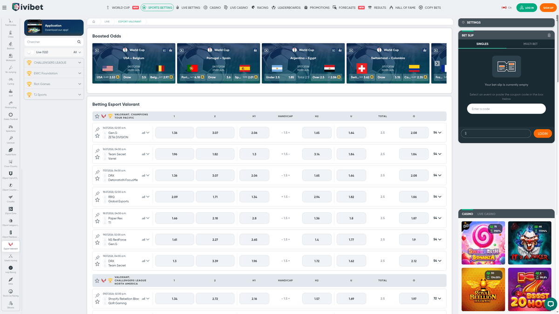Viewport: 559px width, 314px height.
Task: Open the hamburger menu beside the Ivibet logo
Action: pyautogui.click(x=5, y=7)
